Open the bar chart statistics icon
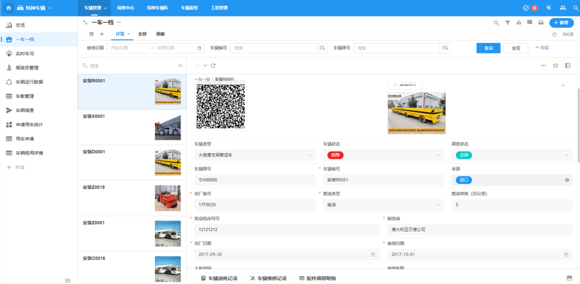Screen dimensions: 580x284 pyautogui.click(x=519, y=23)
